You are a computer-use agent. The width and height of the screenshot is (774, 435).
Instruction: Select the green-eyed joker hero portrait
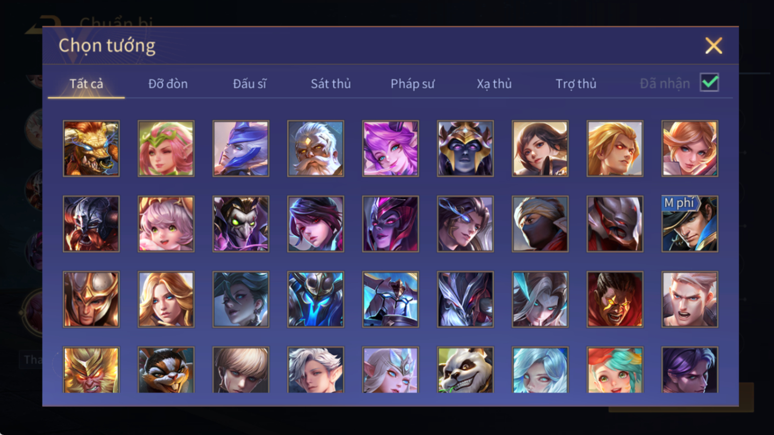241,224
